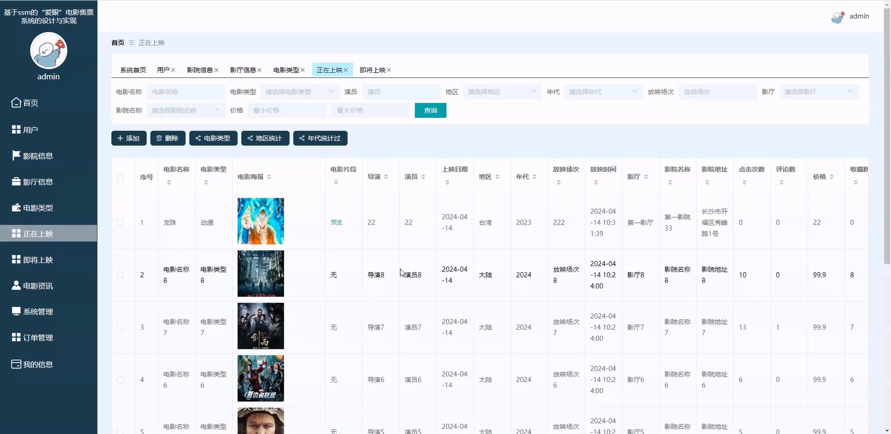Open the 影厅 filter dropdown
This screenshot has width=891, height=434.
[x=819, y=92]
